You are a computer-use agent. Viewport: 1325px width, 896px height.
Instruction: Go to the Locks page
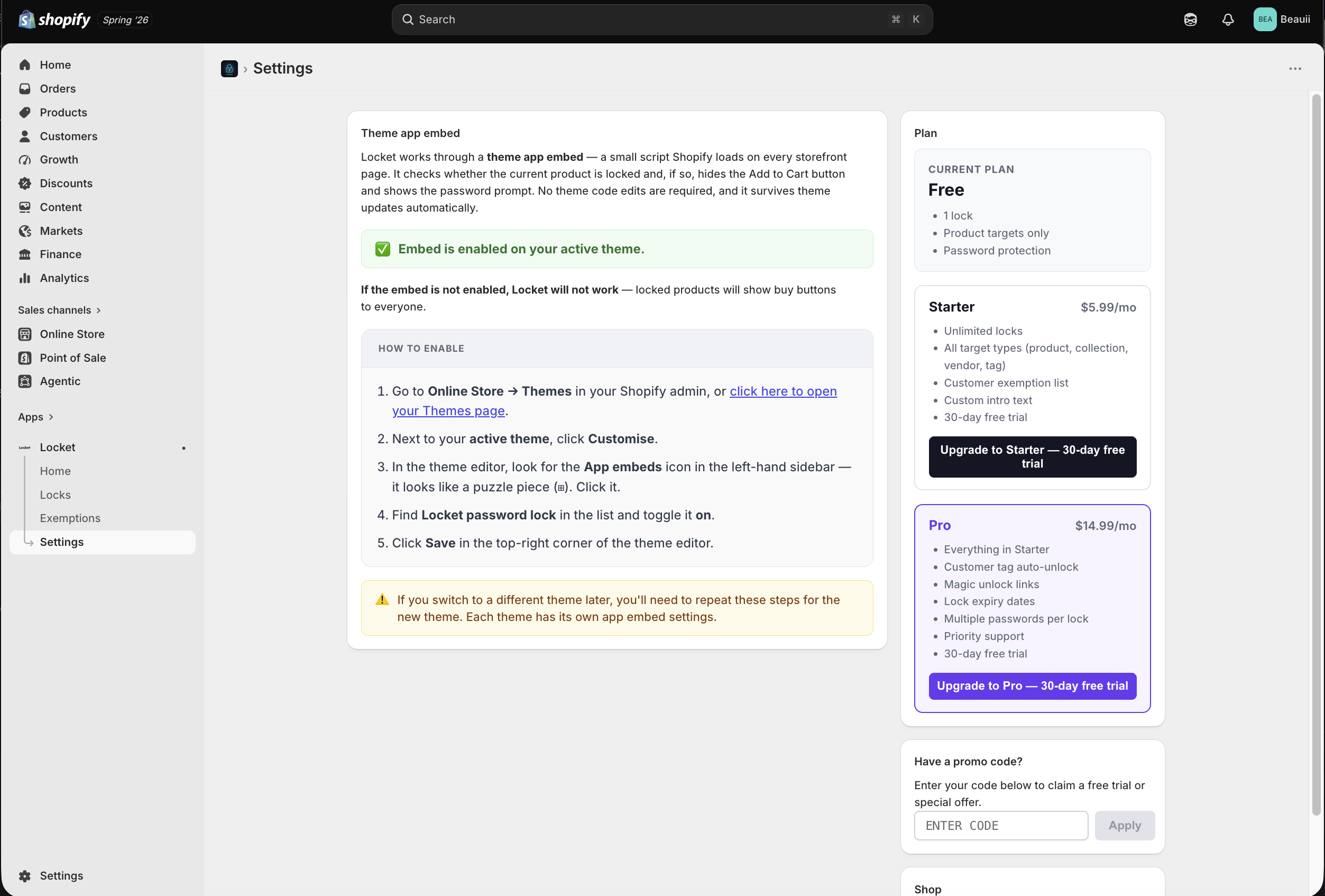[56, 495]
